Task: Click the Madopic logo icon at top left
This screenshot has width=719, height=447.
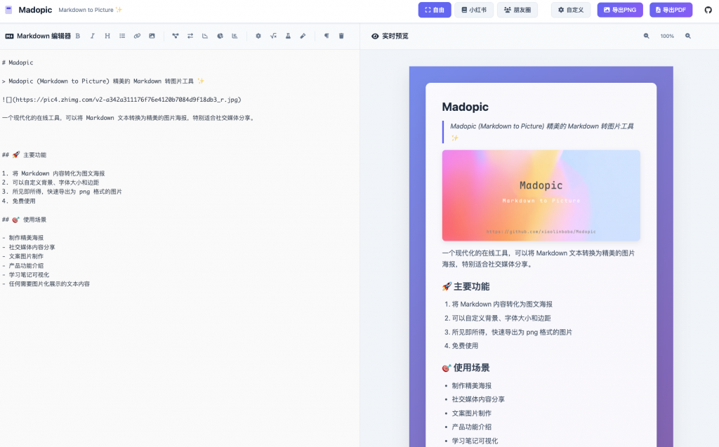Action: pos(8,10)
